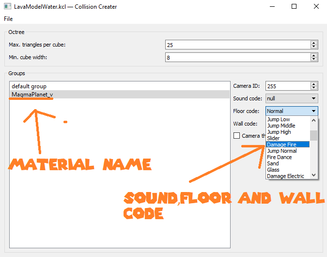Choose Glass floor code
The height and width of the screenshot is (257, 327).
coord(288,170)
